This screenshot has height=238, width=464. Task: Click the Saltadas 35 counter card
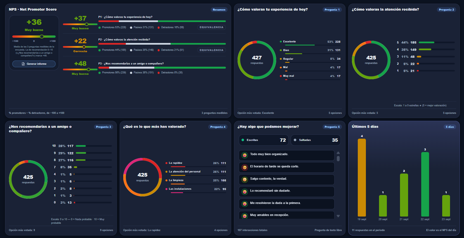(x=316, y=140)
